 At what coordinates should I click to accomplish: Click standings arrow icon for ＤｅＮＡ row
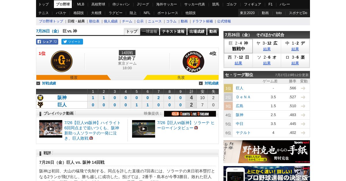[x=303, y=97]
